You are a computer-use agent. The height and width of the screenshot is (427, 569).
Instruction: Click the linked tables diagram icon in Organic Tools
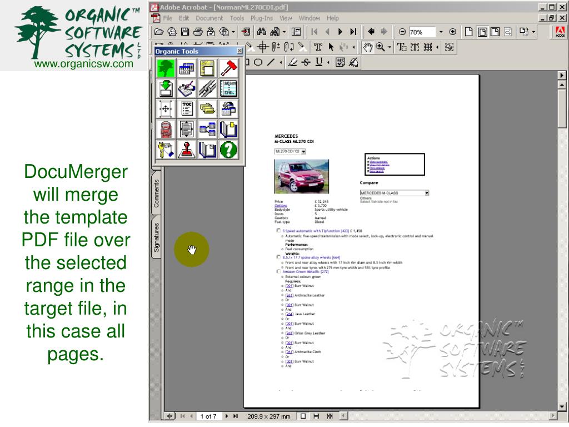208,129
